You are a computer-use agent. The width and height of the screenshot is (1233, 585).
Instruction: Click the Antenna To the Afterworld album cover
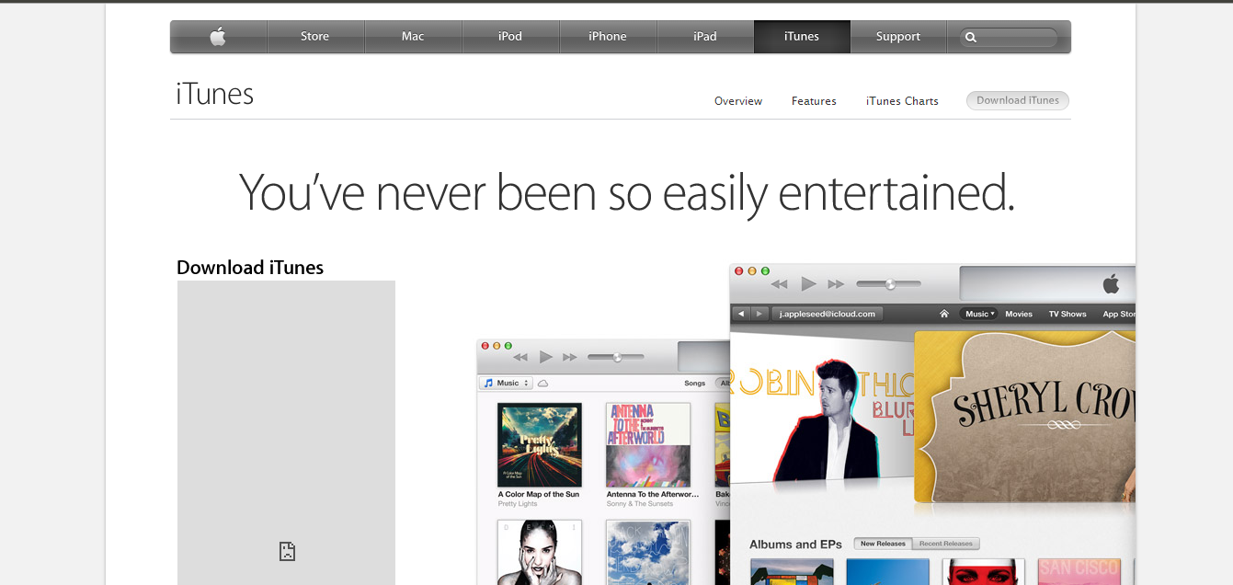[x=648, y=445]
